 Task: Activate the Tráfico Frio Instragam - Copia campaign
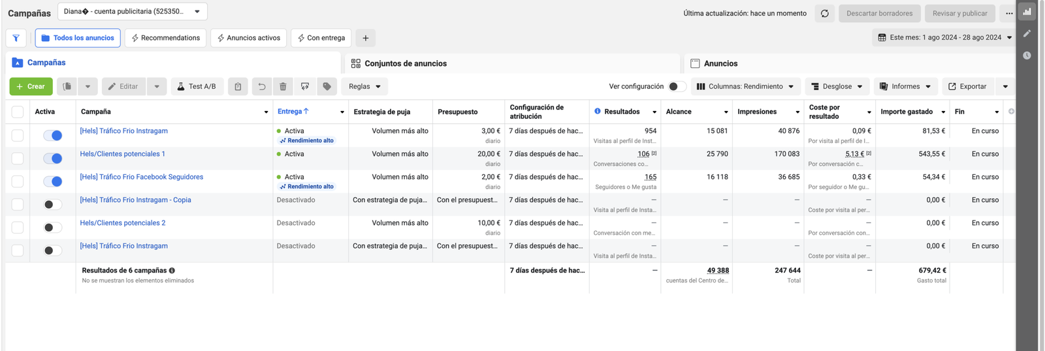(x=53, y=204)
